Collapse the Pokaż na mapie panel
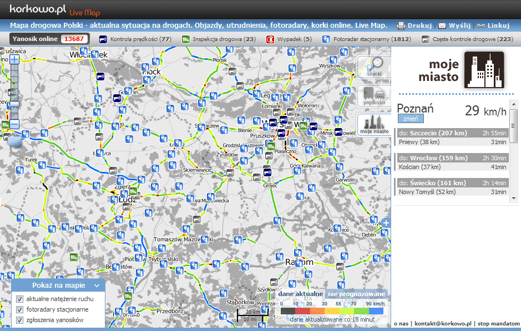 [97, 286]
